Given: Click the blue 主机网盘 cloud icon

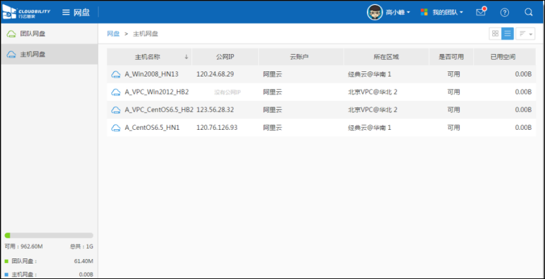Looking at the screenshot, I should click(x=12, y=54).
